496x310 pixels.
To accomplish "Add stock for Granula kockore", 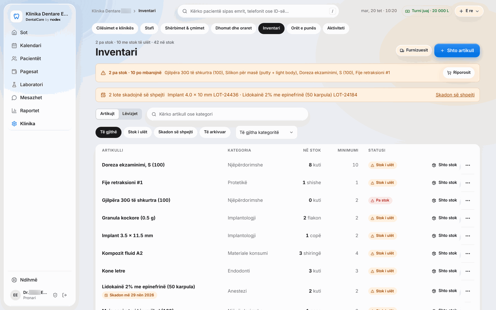I will [445, 218].
